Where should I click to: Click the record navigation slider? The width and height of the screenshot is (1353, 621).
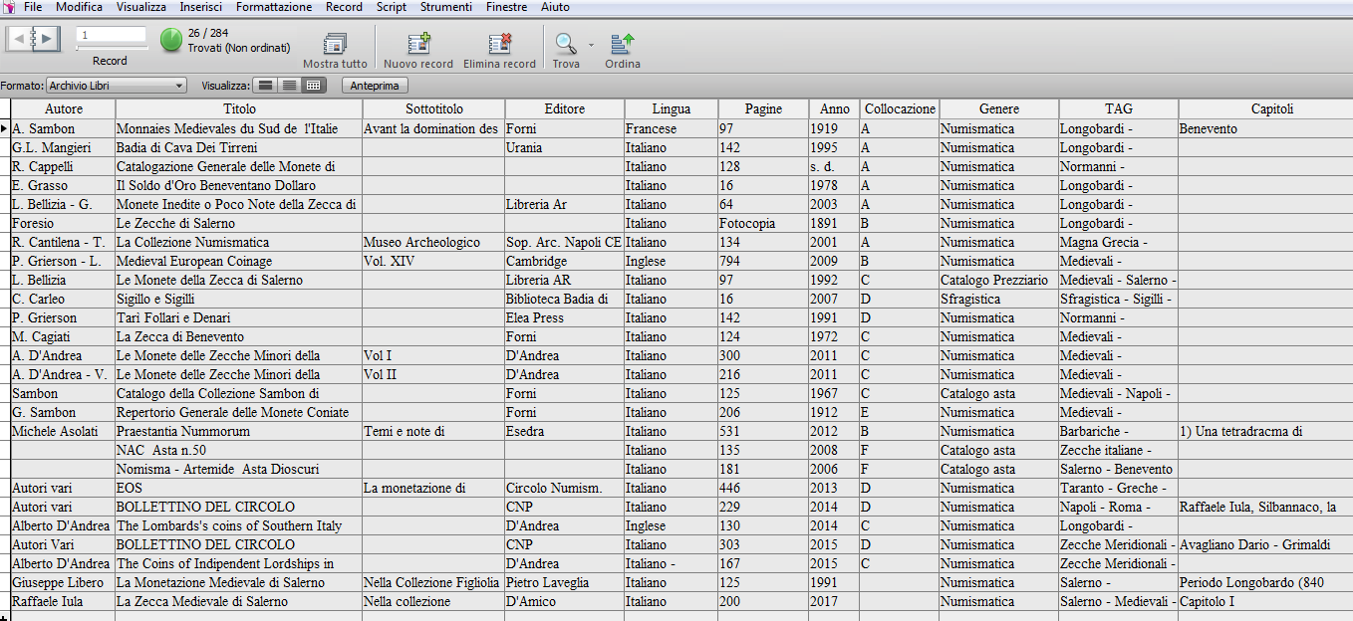(111, 48)
